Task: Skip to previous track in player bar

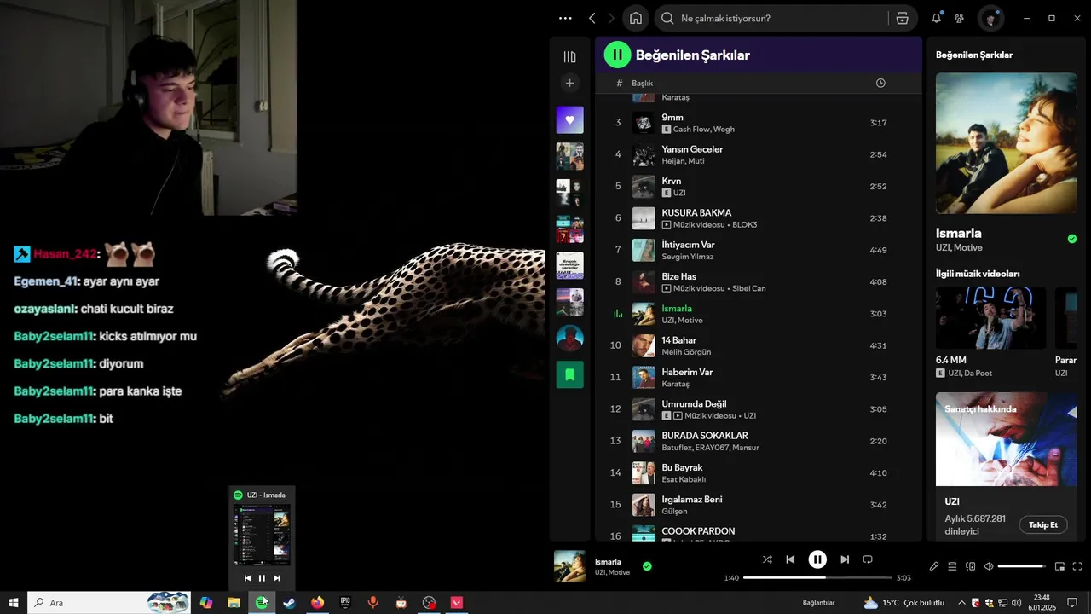Action: click(790, 559)
